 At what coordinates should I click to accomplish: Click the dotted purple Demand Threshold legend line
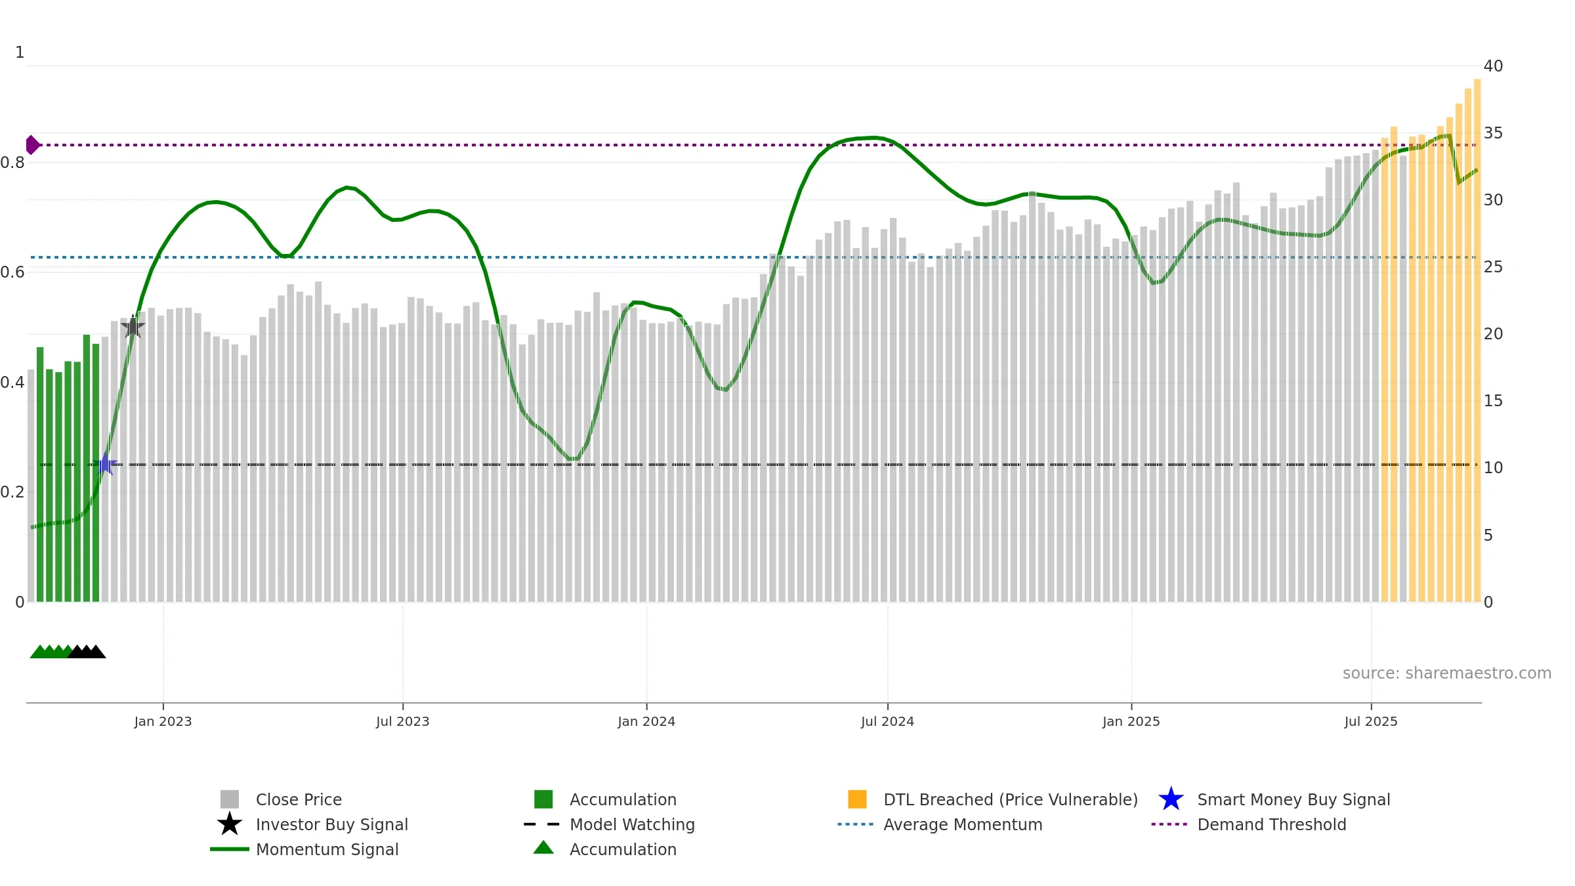click(1169, 824)
